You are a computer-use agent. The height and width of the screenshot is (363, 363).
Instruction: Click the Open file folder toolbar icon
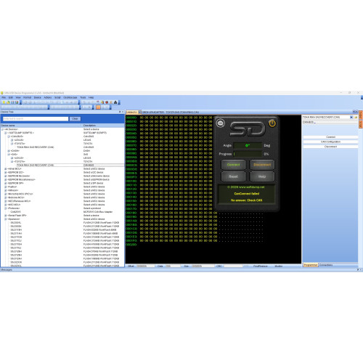point(8,102)
